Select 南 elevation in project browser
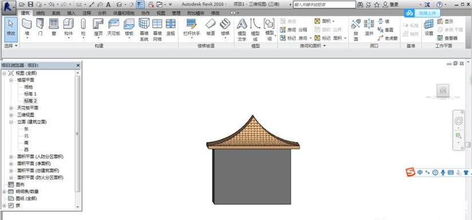The image size is (472, 220). (26, 142)
